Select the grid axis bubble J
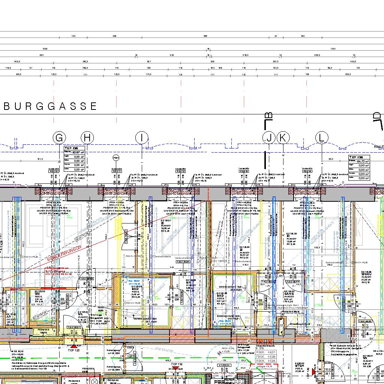Viewport: 384px width, 384px height. [269, 138]
